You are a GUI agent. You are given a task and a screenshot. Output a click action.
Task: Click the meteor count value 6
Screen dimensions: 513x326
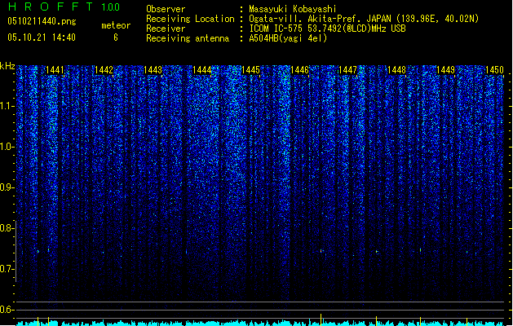point(116,37)
